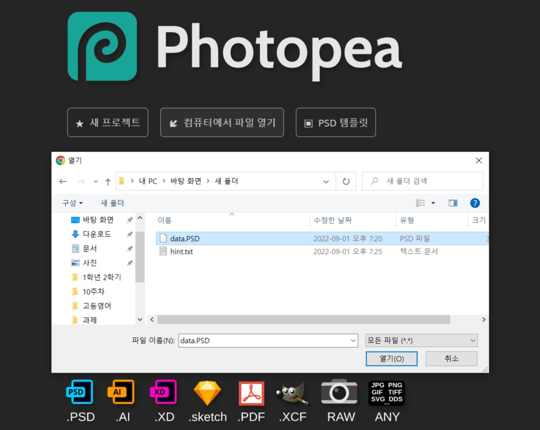Click the Chrome icon in dialog title
Viewport: 540px width, 430px height.
[x=60, y=161]
